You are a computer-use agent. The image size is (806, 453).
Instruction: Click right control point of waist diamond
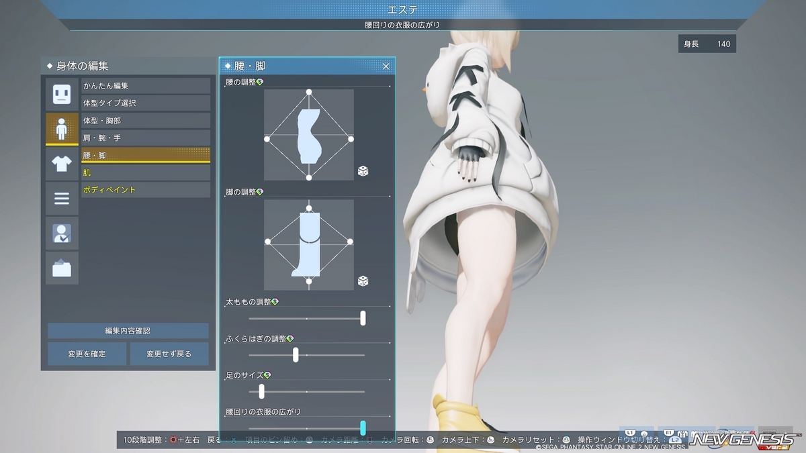click(x=351, y=139)
